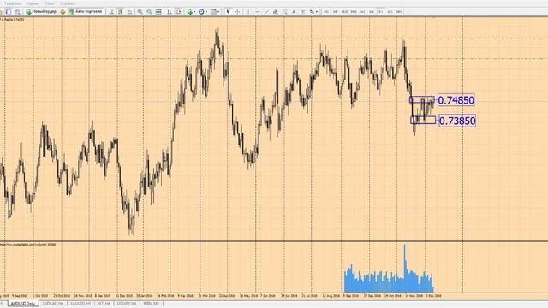
Task: Switch to M5 timeframe
Action: pyautogui.click(x=335, y=12)
